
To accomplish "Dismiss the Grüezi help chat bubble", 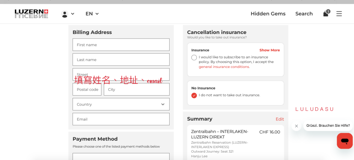I will pyautogui.click(x=296, y=126).
